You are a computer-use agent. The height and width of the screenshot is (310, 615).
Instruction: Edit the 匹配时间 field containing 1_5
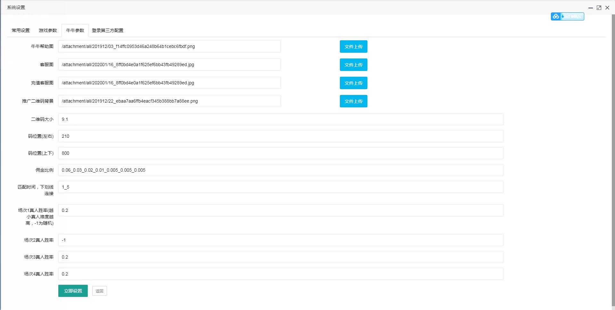click(280, 187)
